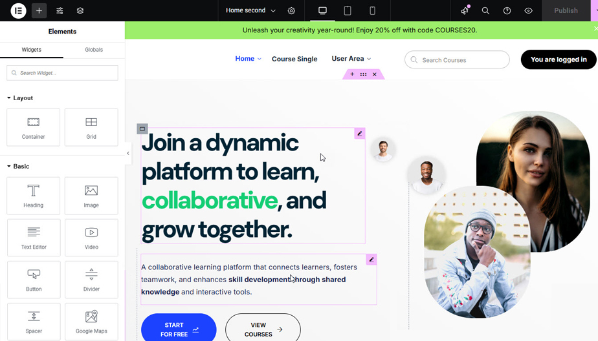Open the add element plus button
Screen dimensions: 598x341
point(39,10)
